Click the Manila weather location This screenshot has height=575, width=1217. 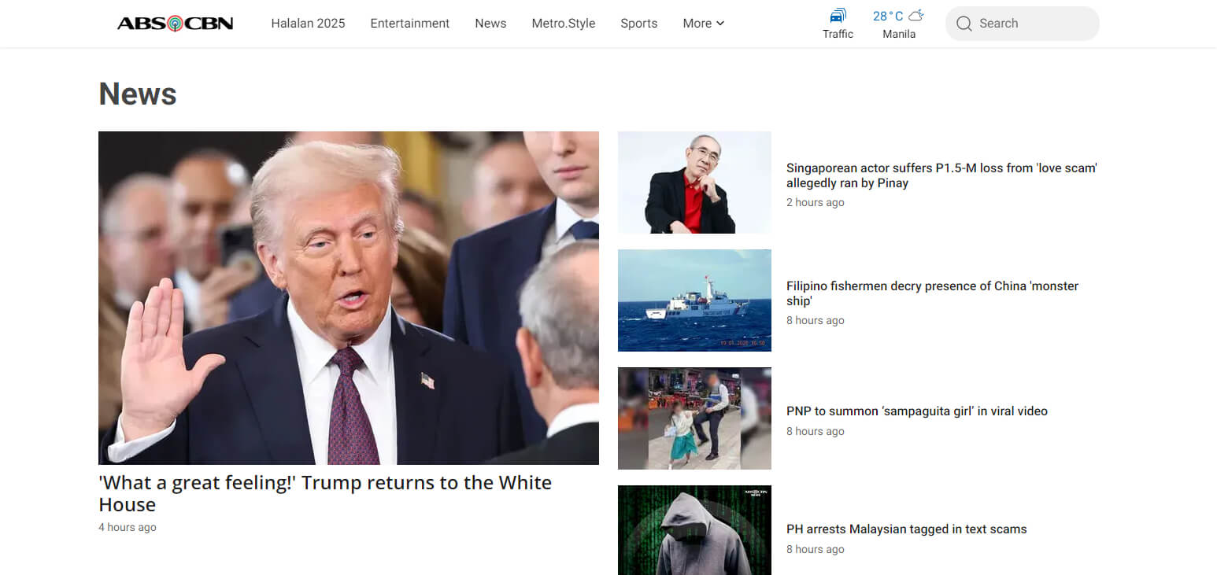coord(899,34)
